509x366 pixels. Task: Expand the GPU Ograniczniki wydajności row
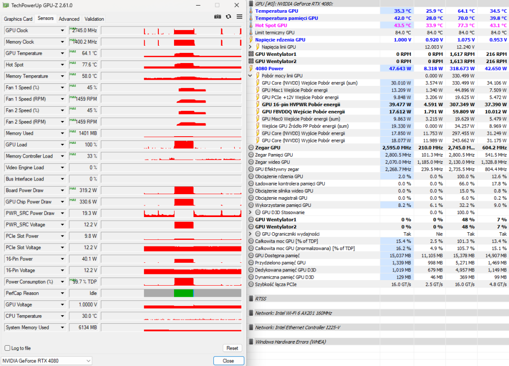(x=250, y=234)
